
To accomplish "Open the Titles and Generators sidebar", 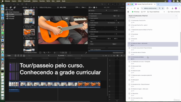I will [x=14, y=7].
